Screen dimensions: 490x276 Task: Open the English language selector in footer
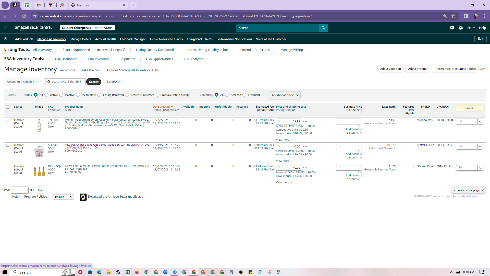(x=63, y=197)
